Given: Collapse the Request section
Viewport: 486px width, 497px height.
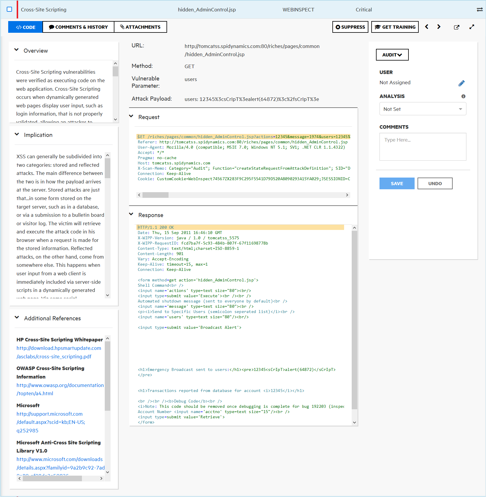Looking at the screenshot, I should click(x=131, y=116).
